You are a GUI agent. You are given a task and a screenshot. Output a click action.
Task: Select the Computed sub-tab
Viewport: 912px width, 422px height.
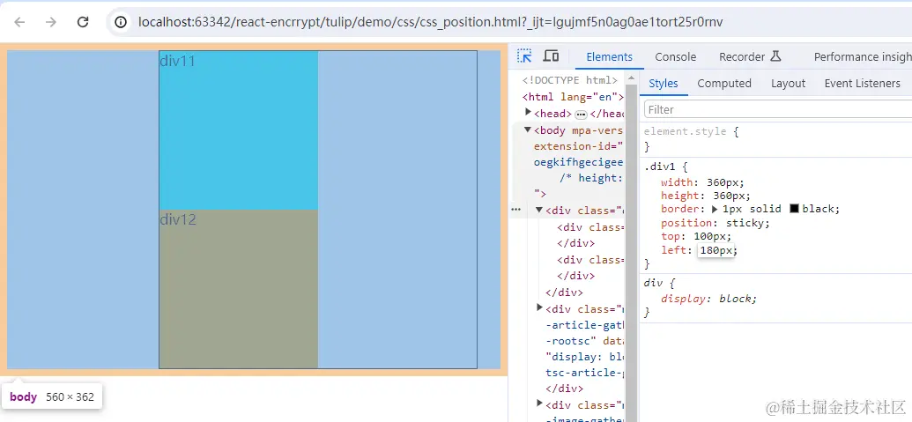coord(724,83)
